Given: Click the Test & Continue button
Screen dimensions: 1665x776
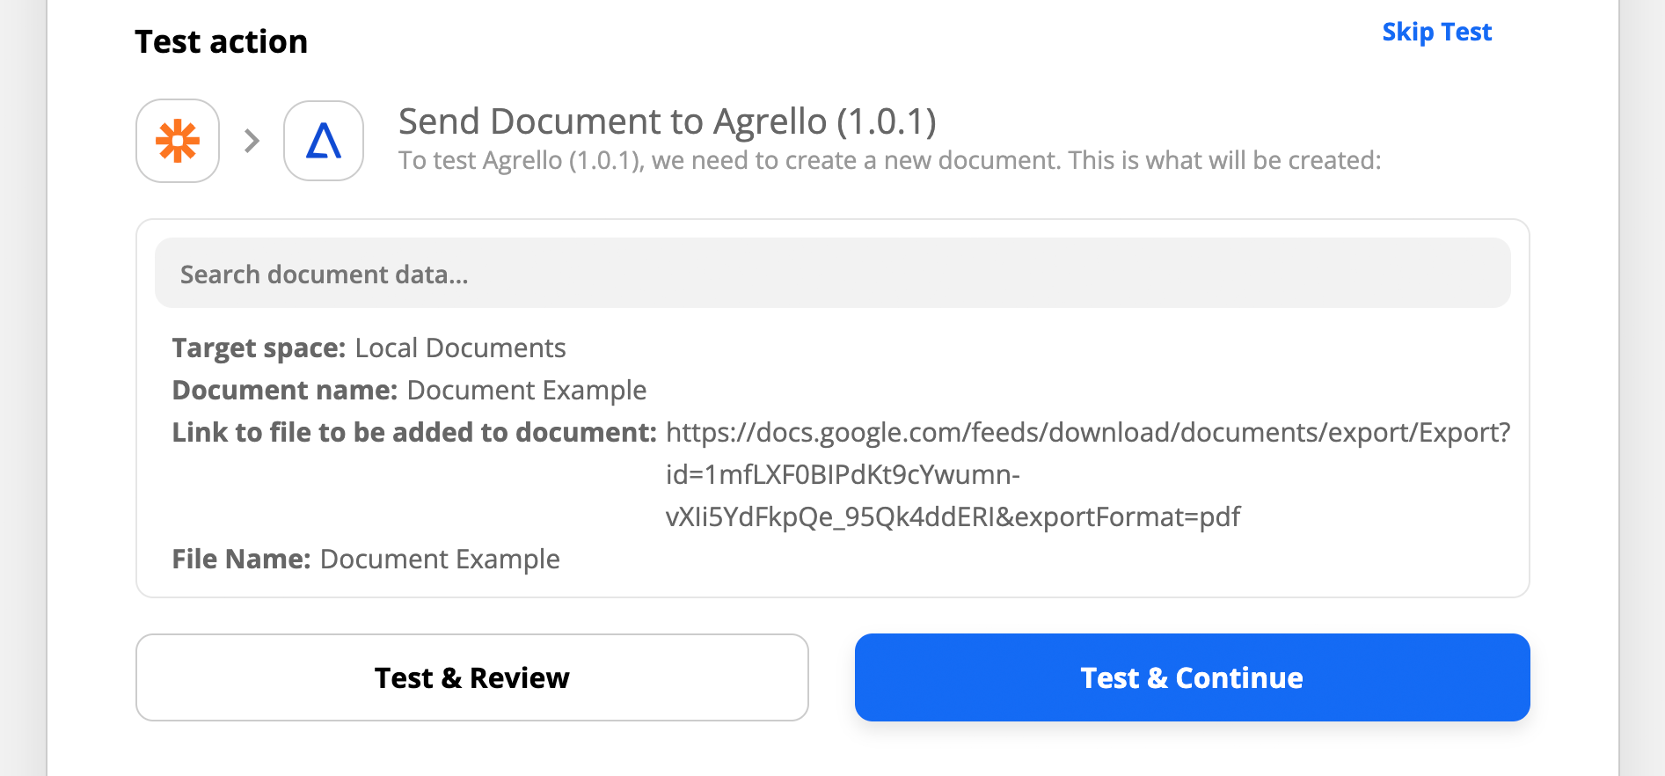Looking at the screenshot, I should (x=1192, y=677).
